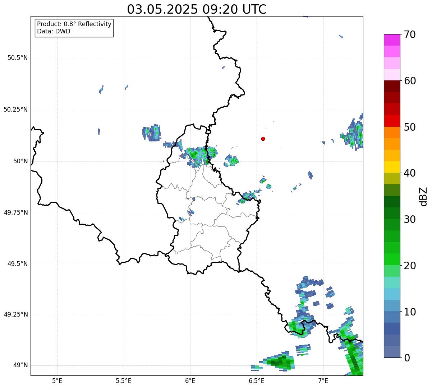Click the magenta top segment of the colorbar

tap(392, 40)
